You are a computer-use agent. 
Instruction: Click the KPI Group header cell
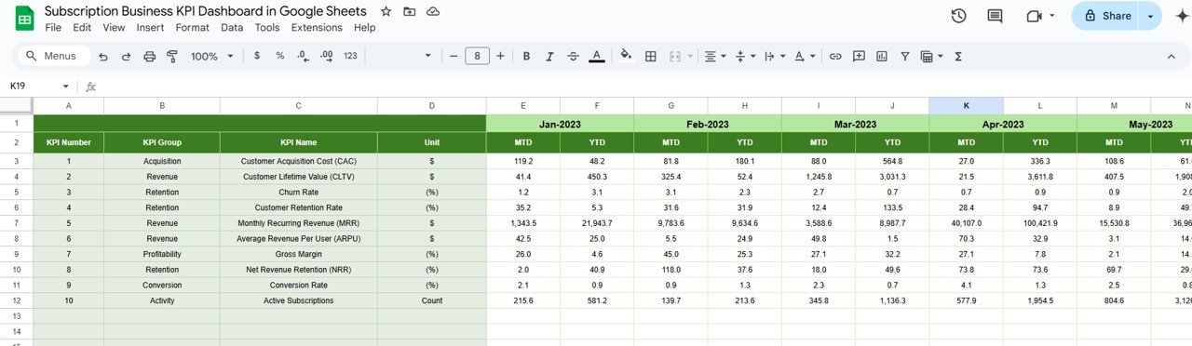(162, 143)
